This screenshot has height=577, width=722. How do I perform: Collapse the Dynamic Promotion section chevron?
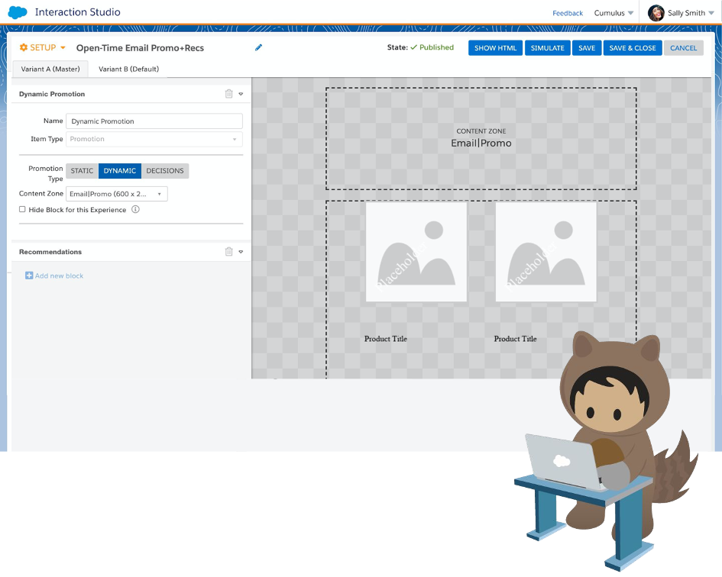(x=240, y=93)
